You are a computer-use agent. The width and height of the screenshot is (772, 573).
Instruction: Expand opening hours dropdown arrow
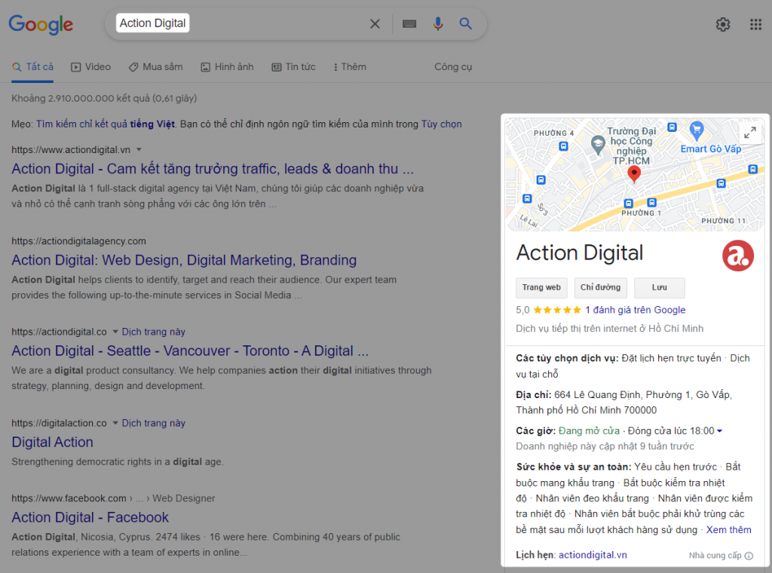[719, 431]
